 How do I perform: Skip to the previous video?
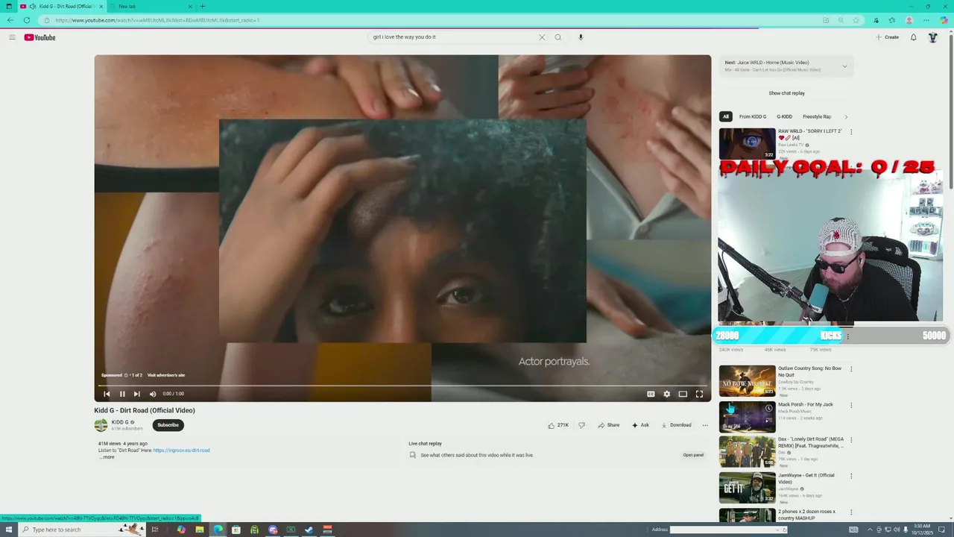pos(107,394)
